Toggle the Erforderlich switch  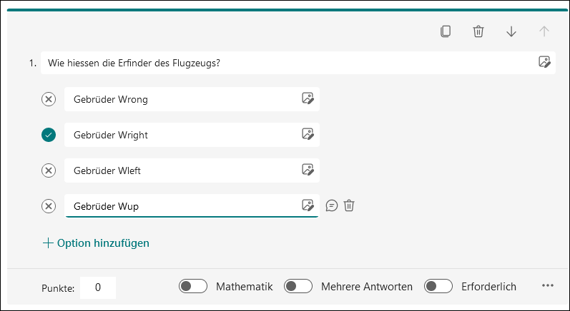point(438,286)
